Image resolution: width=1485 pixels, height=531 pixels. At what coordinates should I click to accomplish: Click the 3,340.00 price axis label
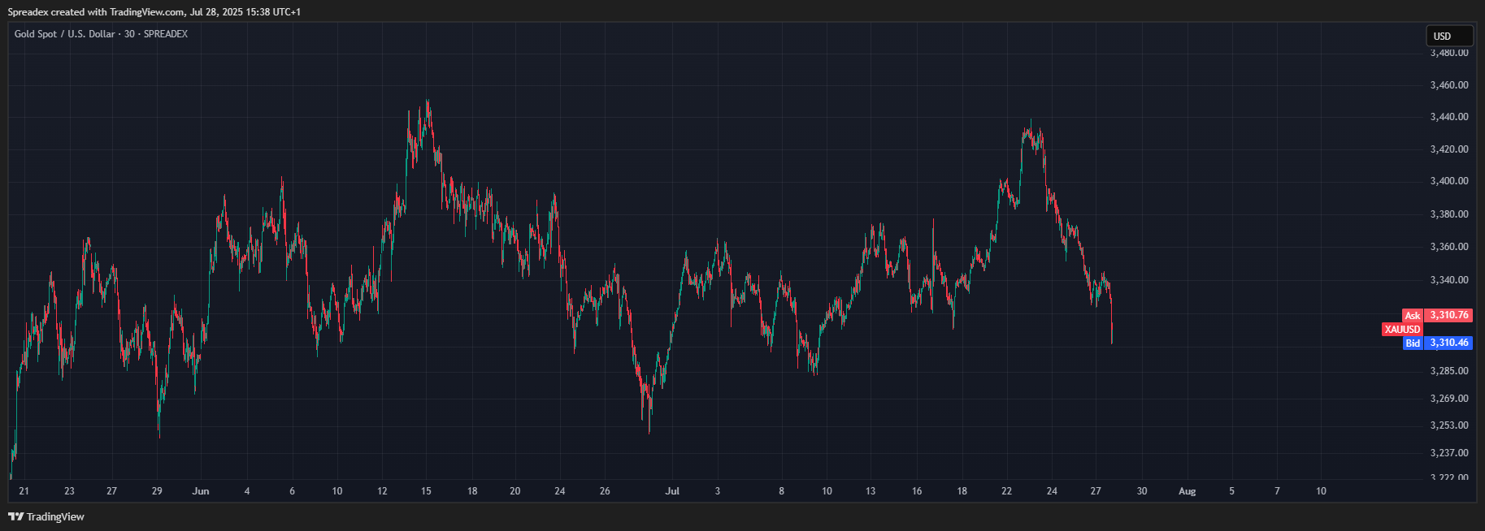tap(1449, 280)
